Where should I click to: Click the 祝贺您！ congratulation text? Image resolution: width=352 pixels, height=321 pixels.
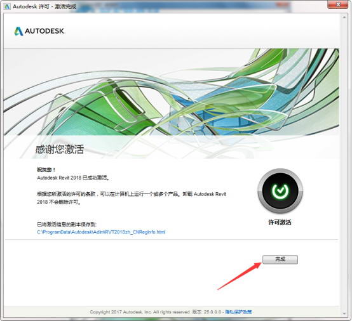[46, 169]
